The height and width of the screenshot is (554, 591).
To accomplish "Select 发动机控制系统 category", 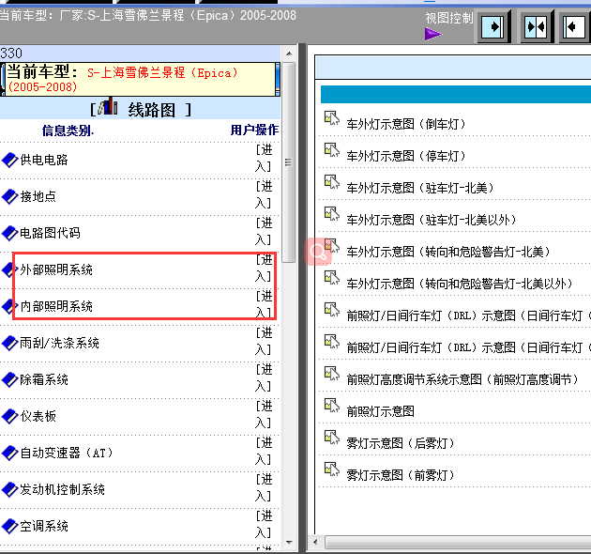I will coord(62,489).
